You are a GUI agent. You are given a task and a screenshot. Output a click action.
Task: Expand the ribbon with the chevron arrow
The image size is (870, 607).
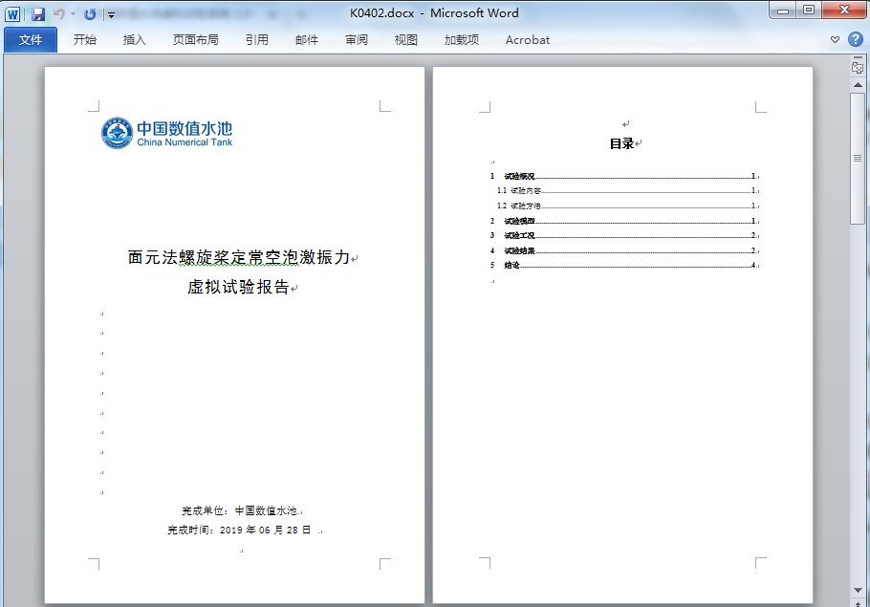tap(835, 39)
